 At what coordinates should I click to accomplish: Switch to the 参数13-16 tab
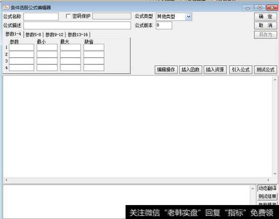[78, 34]
